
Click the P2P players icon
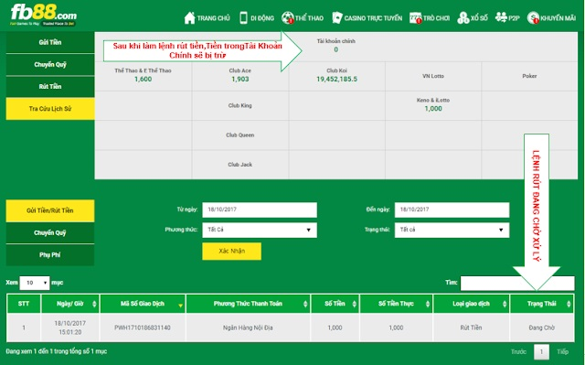pyautogui.click(x=501, y=17)
